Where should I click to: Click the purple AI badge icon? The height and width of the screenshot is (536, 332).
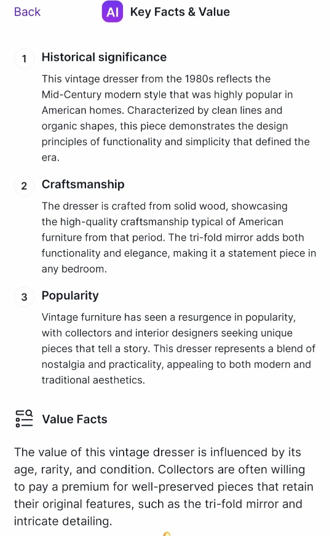[x=113, y=12]
